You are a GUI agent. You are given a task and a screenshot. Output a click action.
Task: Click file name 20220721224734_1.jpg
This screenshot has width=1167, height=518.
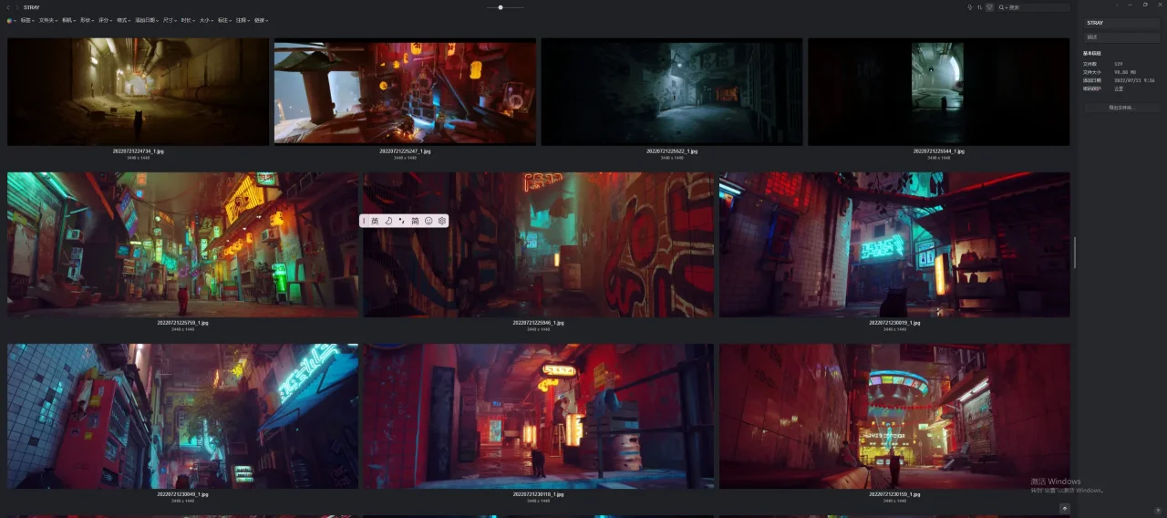coord(138,151)
